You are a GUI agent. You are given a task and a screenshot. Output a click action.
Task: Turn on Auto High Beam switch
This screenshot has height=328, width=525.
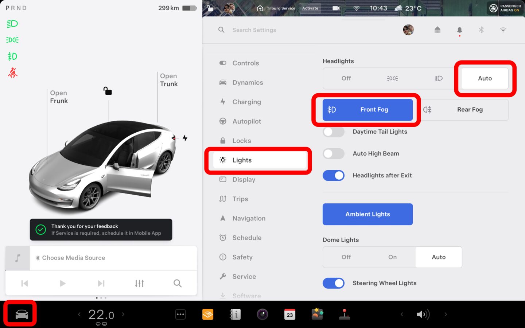[x=334, y=153]
